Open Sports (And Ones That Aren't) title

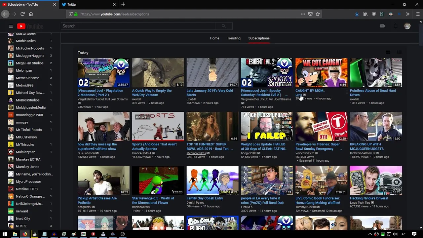(155, 146)
